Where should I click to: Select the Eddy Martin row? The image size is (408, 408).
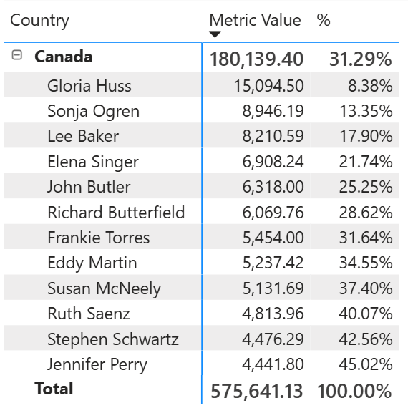[202, 262]
